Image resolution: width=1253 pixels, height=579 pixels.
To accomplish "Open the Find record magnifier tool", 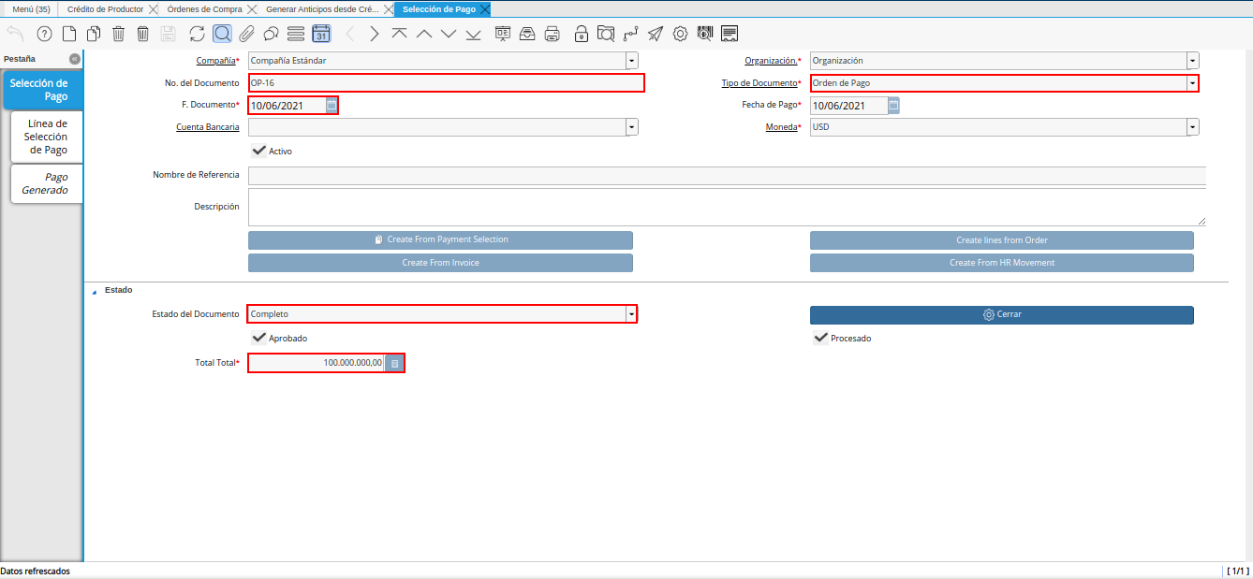I will point(222,35).
